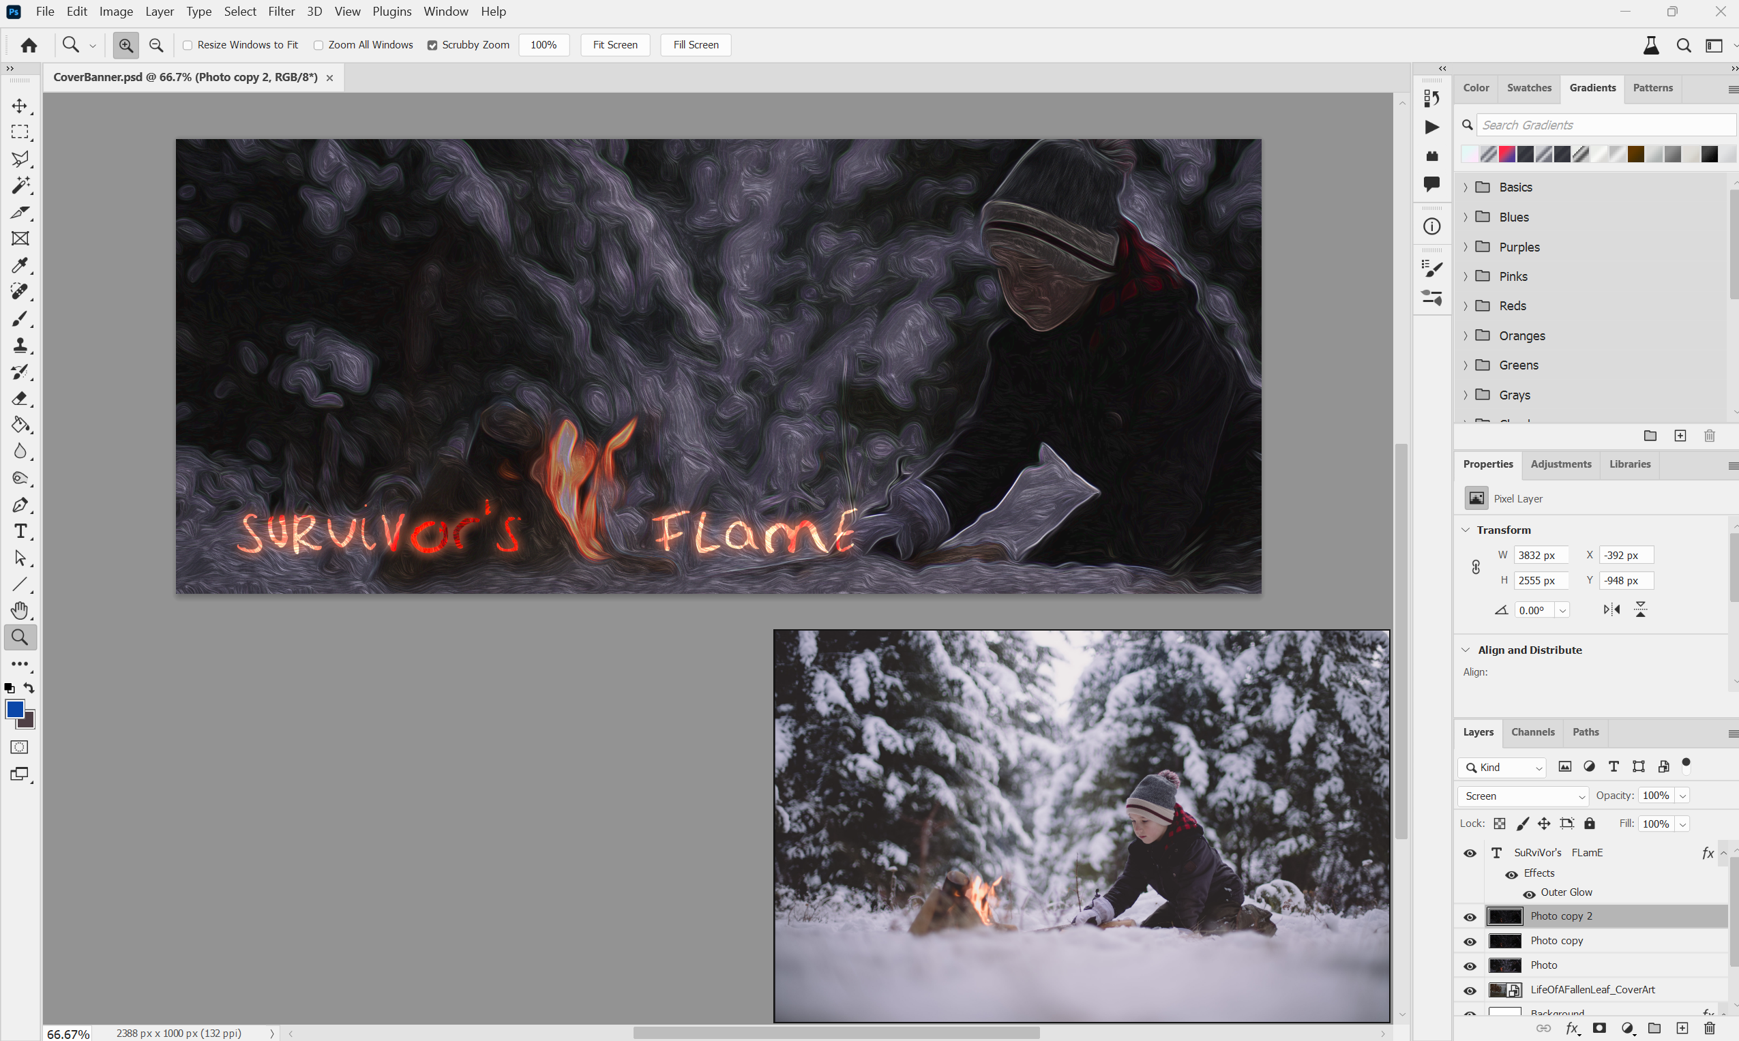Click the foreground blue color swatch
This screenshot has width=1739, height=1041.
coord(14,709)
